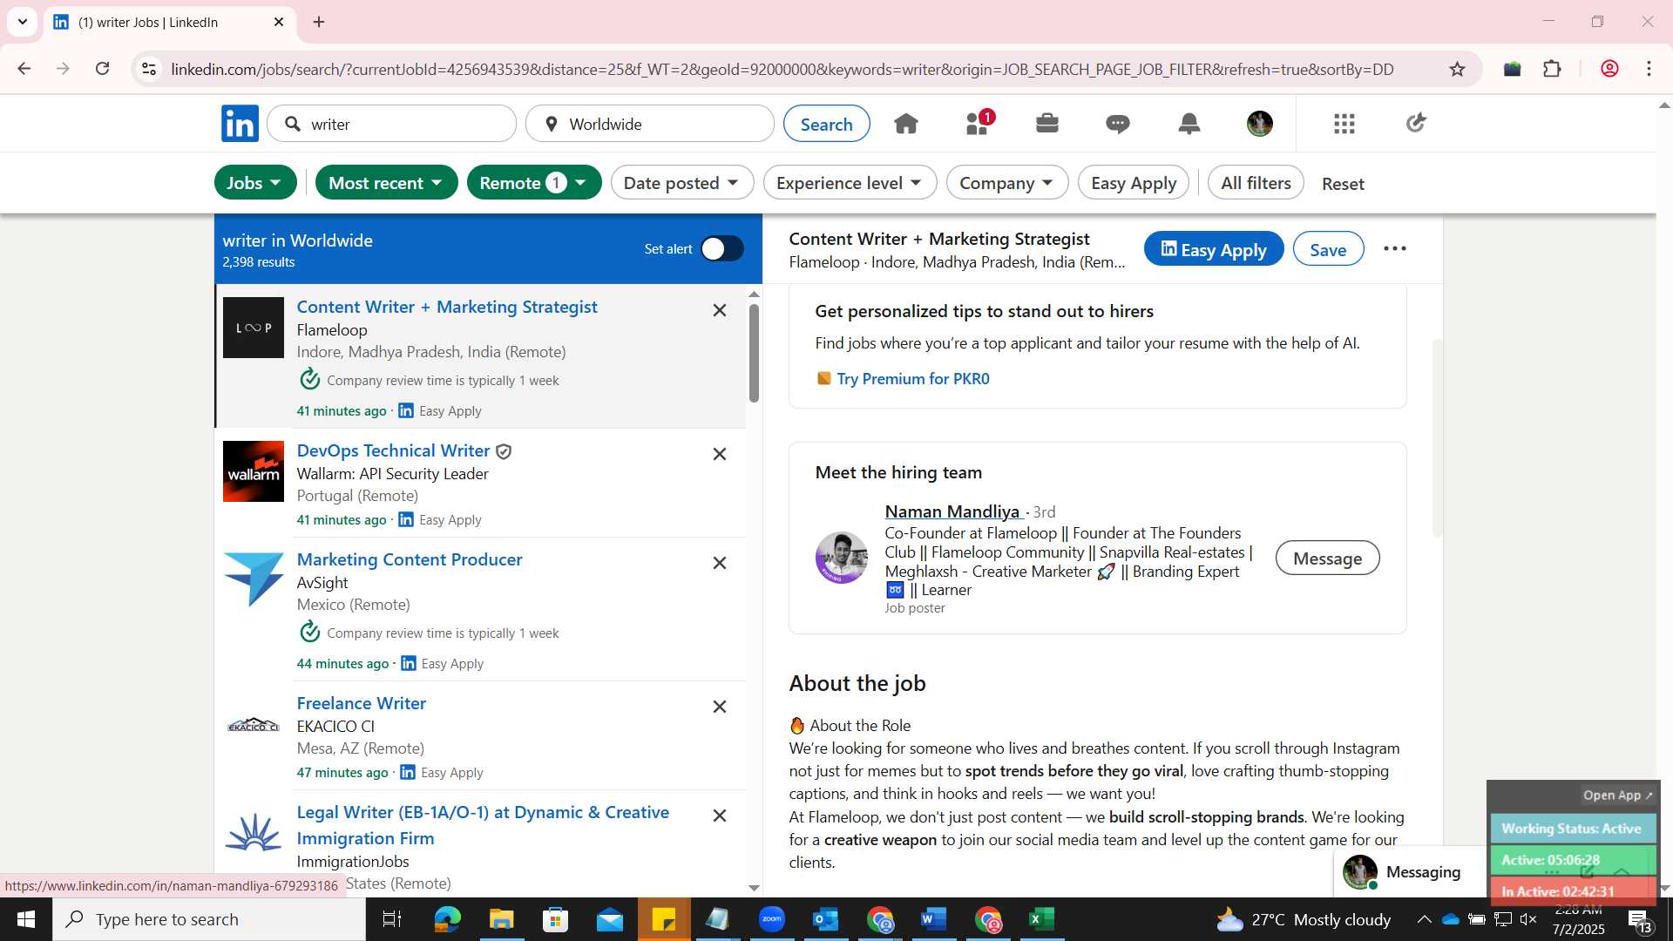The height and width of the screenshot is (941, 1673).
Task: Click Open App in tracker widget
Action: [1617, 795]
